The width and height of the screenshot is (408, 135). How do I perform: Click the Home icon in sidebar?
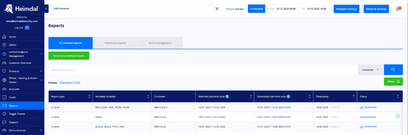point(4,37)
